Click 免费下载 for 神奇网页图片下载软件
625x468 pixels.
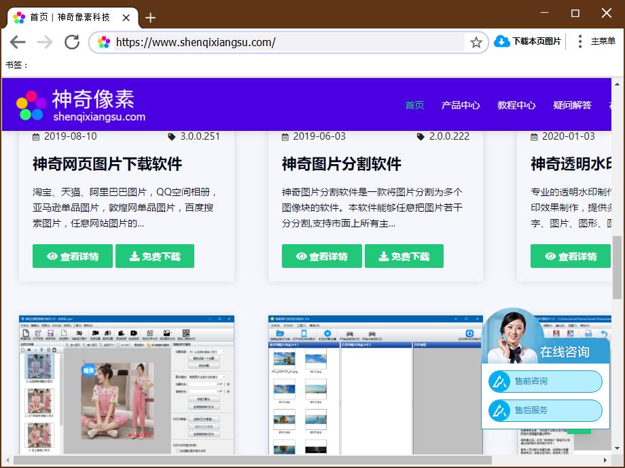pos(155,256)
